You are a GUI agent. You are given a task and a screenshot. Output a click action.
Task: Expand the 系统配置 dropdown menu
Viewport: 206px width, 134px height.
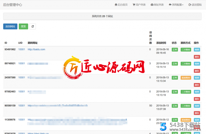coord(176,5)
